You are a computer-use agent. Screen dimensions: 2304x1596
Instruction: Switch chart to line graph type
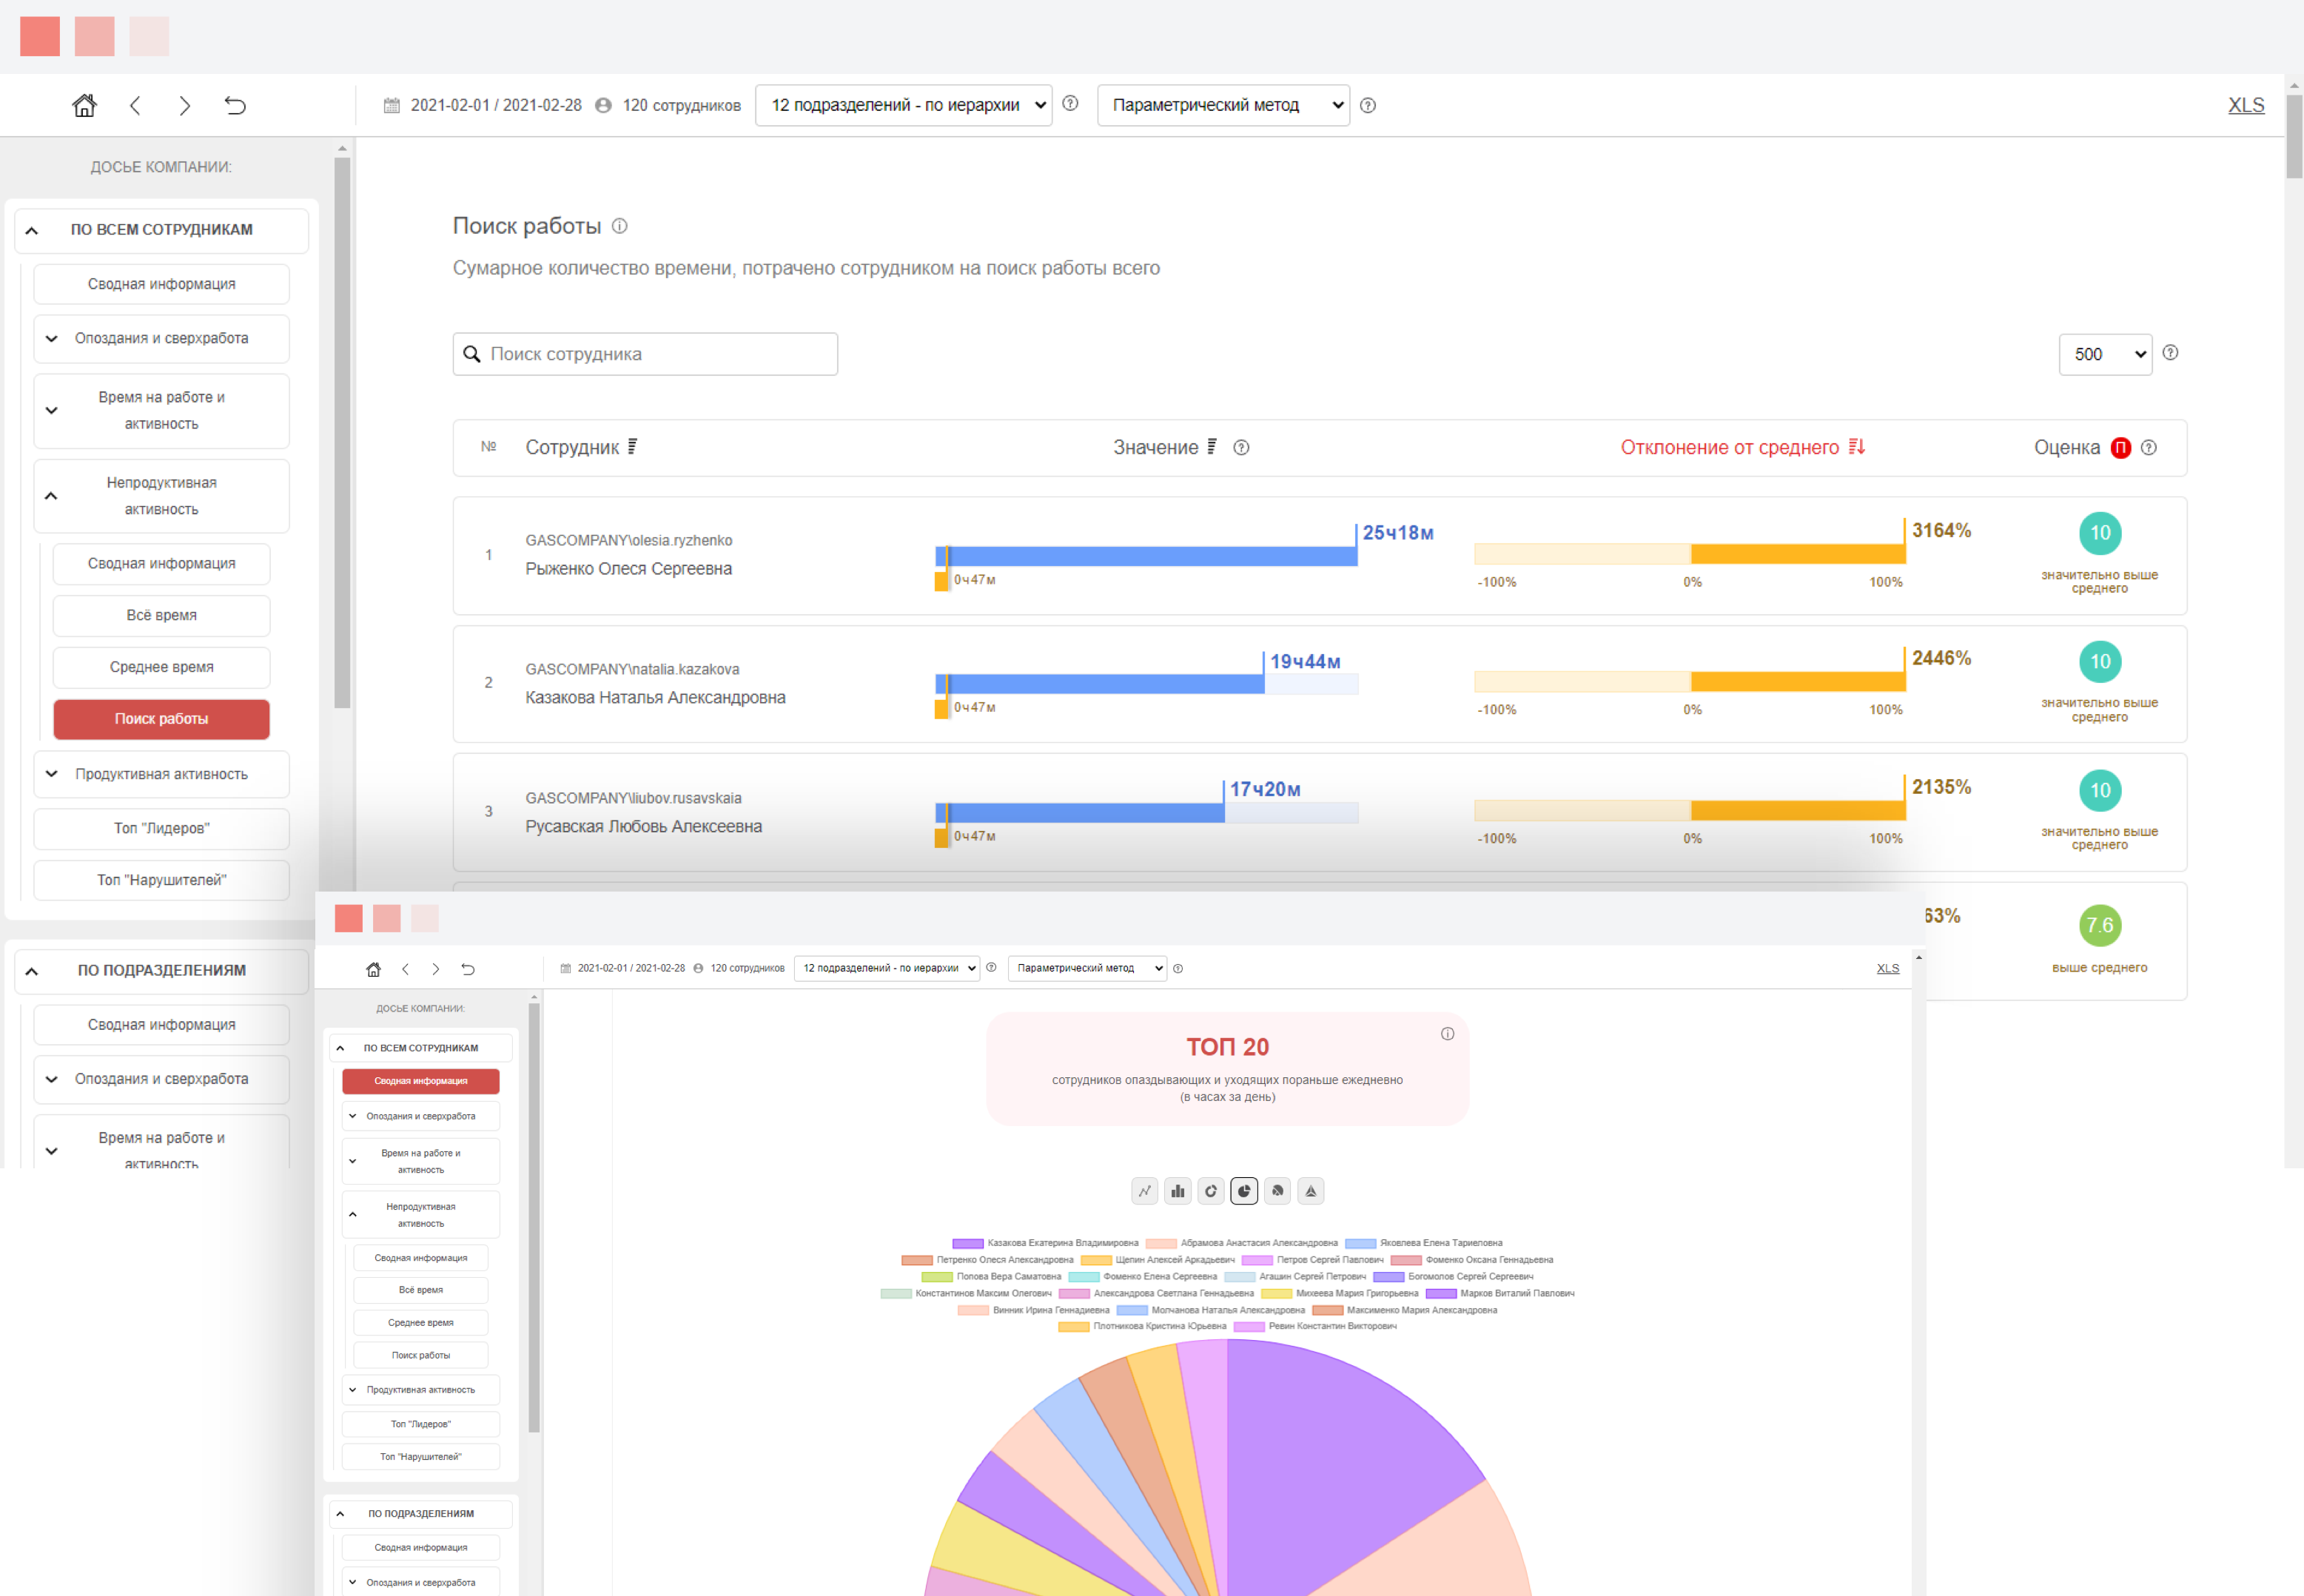[1144, 1191]
